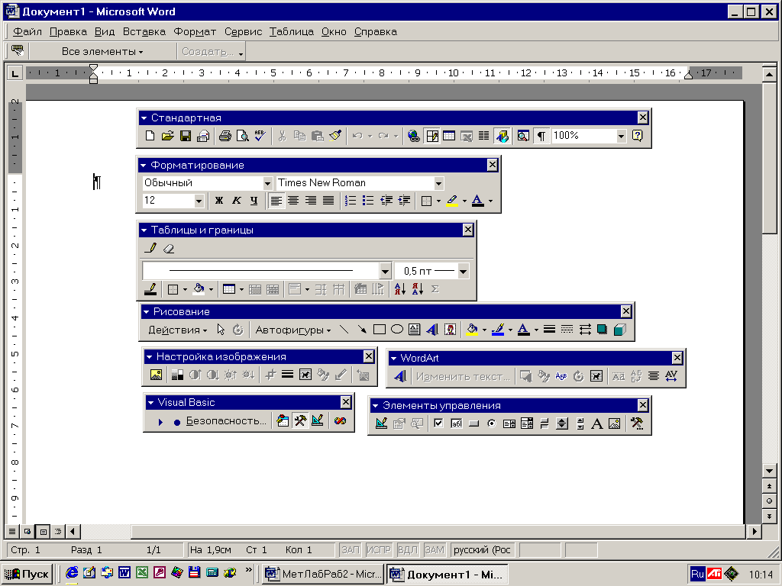Toggle centered text alignment

pyautogui.click(x=293, y=201)
